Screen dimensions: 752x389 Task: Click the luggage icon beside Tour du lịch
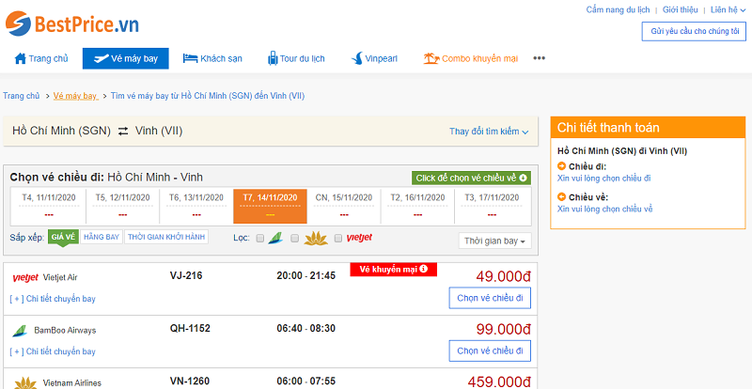click(273, 58)
